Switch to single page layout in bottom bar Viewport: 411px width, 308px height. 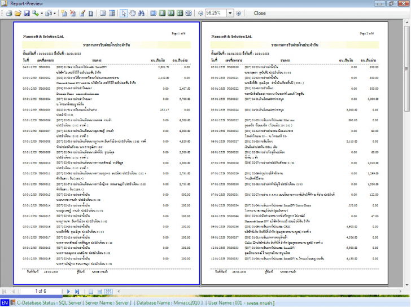(91, 291)
